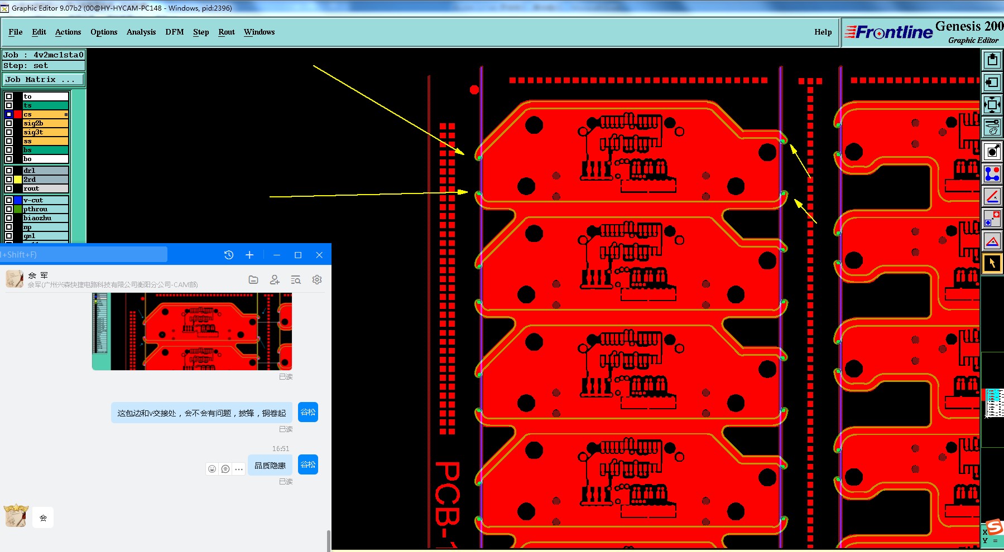Click the snap points icon with blue dots
Viewport: 1004px width, 552px height.
tap(992, 174)
